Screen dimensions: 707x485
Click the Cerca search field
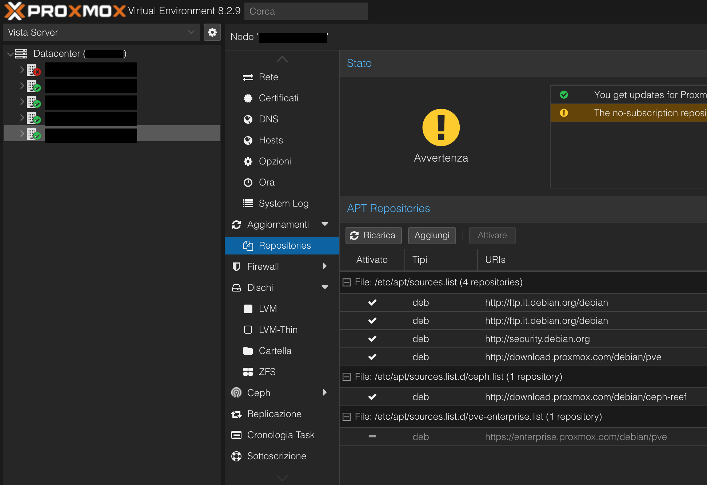point(305,11)
